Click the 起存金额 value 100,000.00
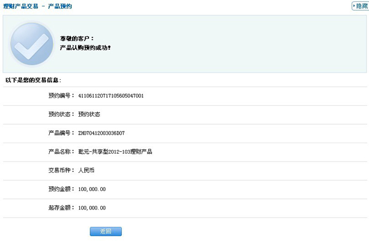The width and height of the screenshot is (369, 247). coord(92,208)
